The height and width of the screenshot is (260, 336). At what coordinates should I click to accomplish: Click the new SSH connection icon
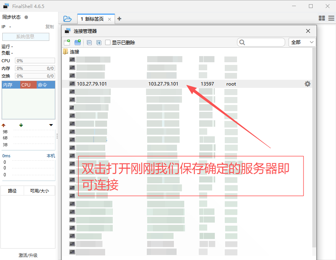tap(67, 42)
